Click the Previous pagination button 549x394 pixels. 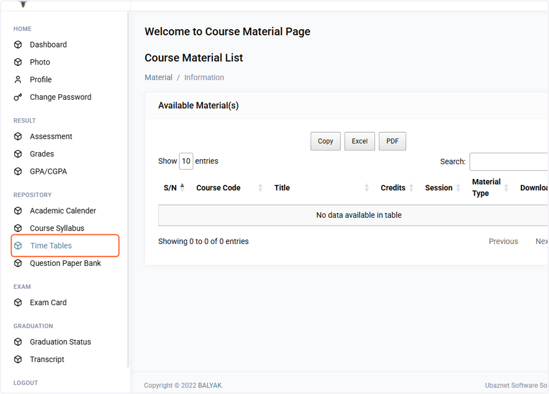click(x=503, y=241)
